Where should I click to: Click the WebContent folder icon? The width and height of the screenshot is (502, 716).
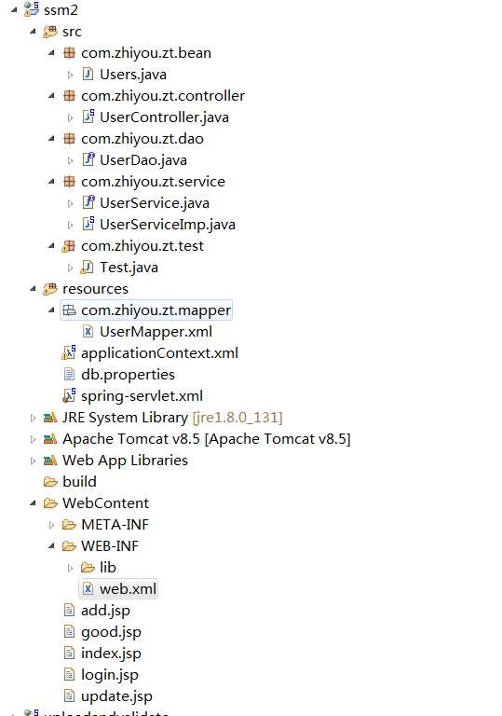[x=50, y=503]
